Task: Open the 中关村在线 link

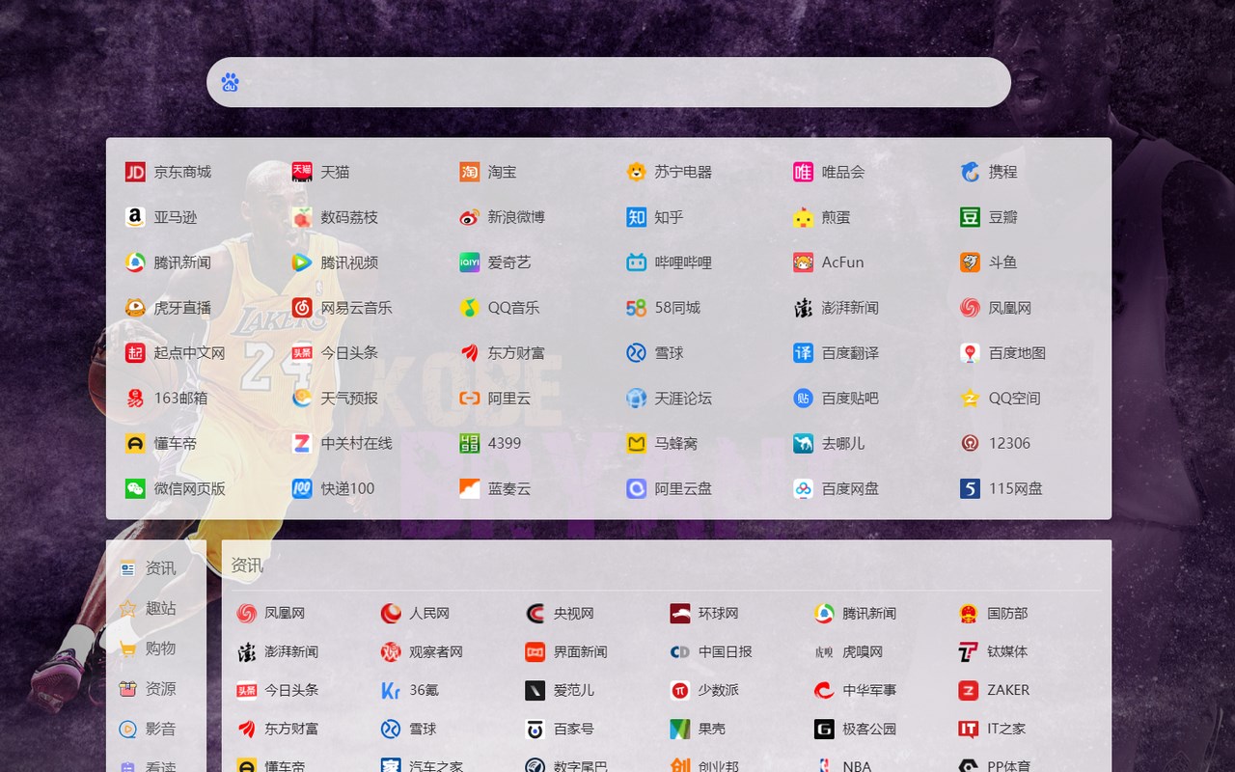Action: click(342, 443)
